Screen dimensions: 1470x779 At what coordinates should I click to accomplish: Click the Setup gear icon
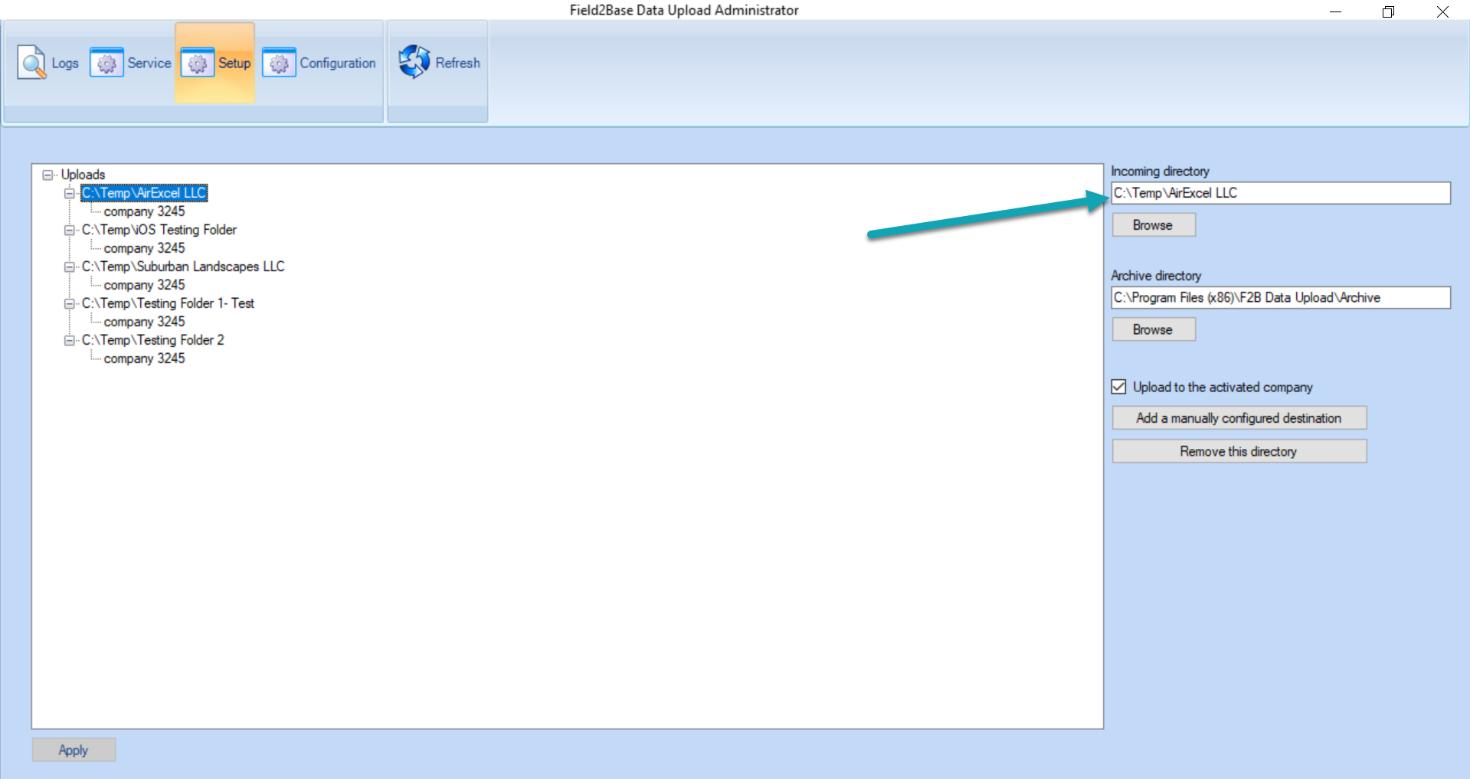198,63
